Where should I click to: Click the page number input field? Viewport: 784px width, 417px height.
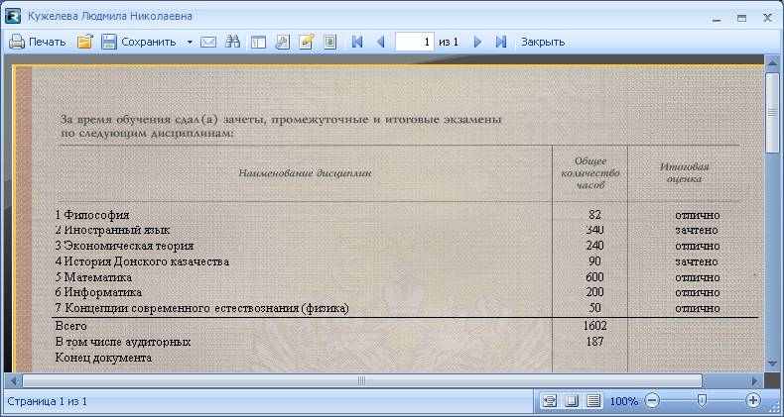click(x=415, y=42)
